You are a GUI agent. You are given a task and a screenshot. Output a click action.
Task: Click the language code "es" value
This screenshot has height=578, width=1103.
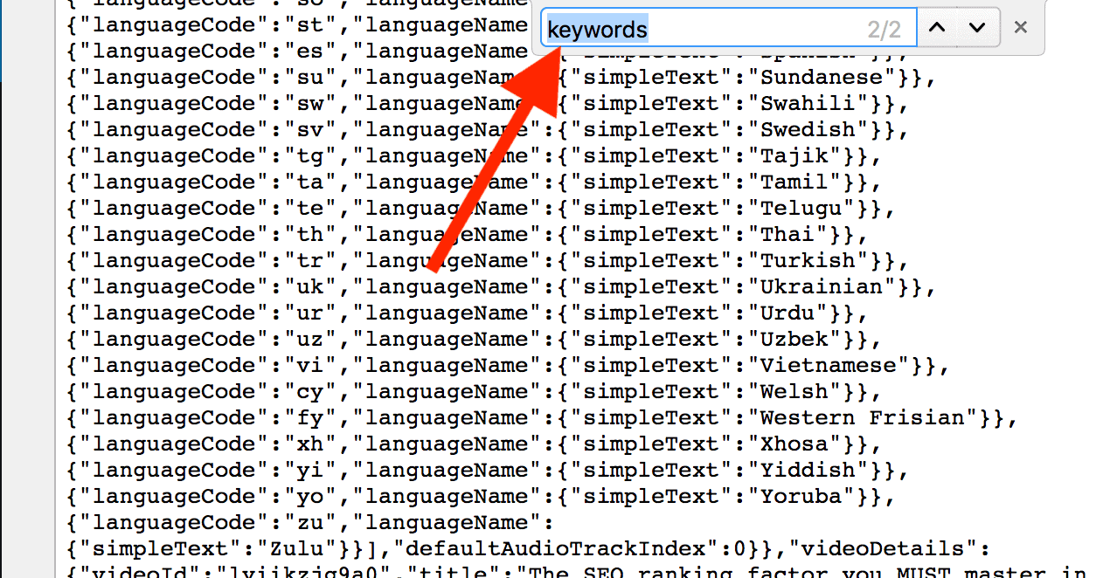pos(312,51)
